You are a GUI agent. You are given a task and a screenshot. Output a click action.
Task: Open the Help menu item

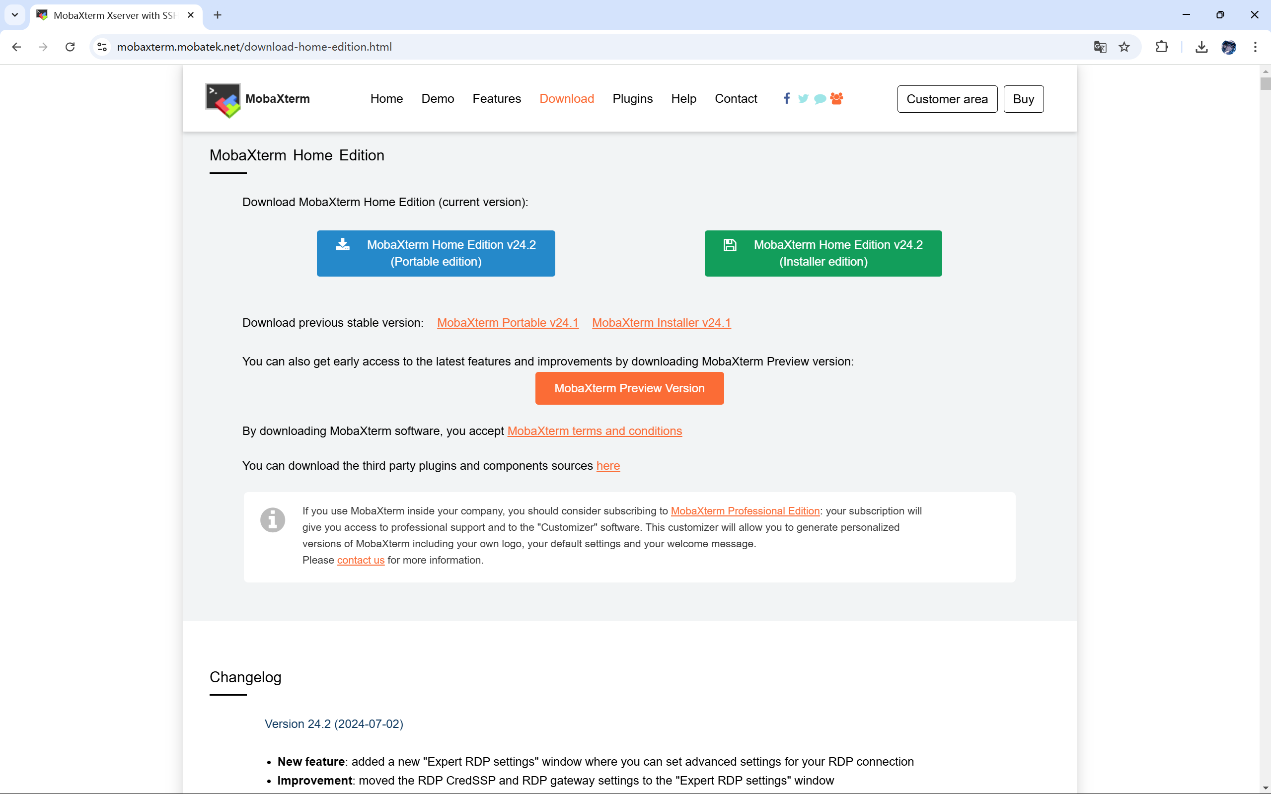(x=683, y=98)
